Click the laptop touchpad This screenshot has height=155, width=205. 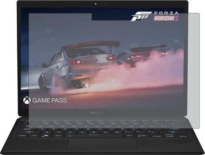click(x=102, y=144)
